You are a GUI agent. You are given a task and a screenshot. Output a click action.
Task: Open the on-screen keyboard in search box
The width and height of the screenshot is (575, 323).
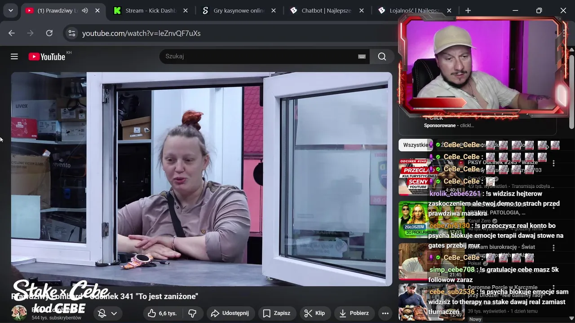click(362, 57)
